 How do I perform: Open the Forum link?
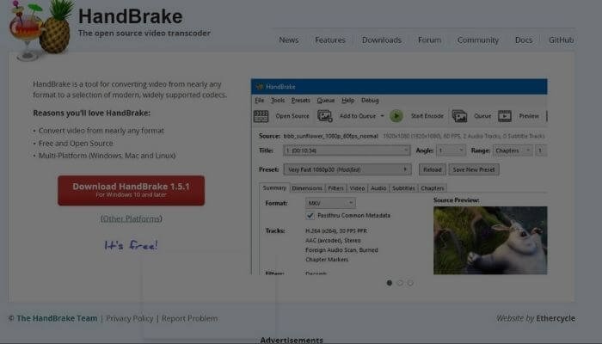click(429, 40)
